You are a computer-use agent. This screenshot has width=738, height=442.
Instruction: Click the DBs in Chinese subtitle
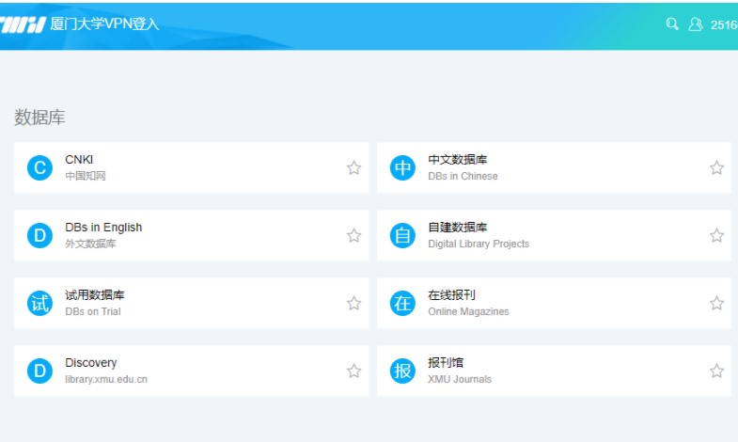pyautogui.click(x=463, y=176)
